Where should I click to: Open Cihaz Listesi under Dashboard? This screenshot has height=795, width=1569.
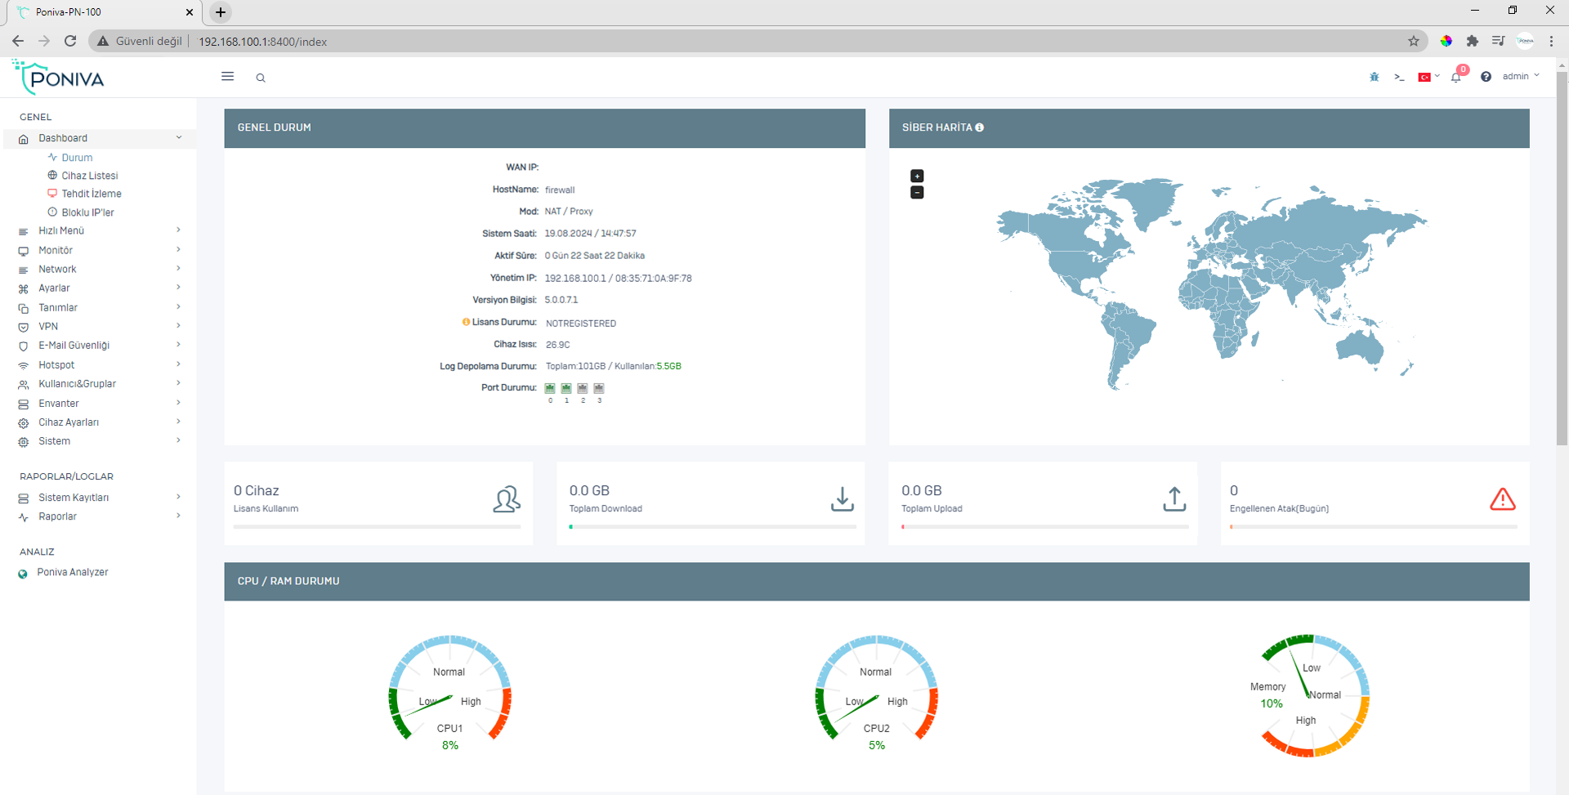tap(89, 176)
